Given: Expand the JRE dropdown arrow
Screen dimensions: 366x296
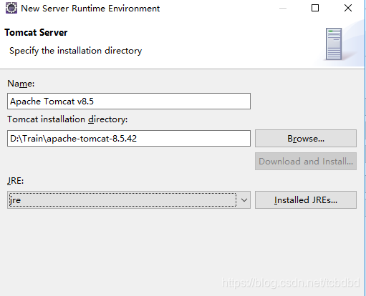Looking at the screenshot, I should [244, 200].
